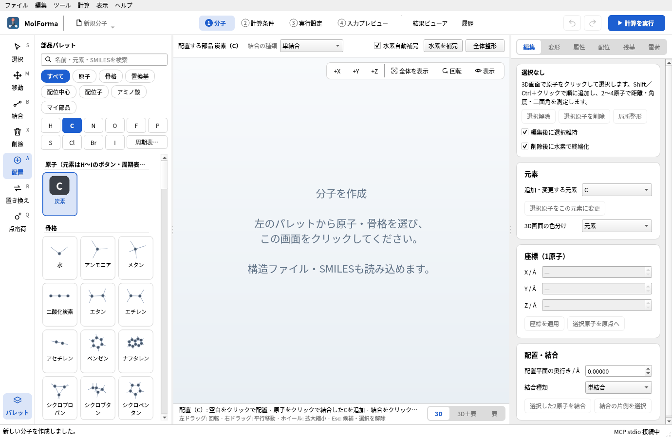The image size is (672, 438).
Task: Open the 表示 view options dropdown
Action: [x=485, y=71]
